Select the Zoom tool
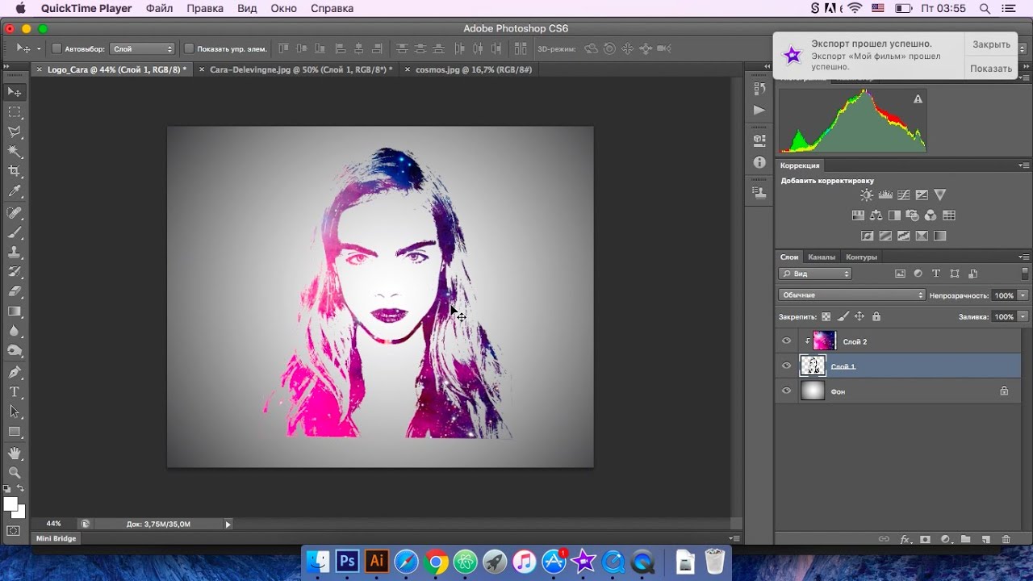The width and height of the screenshot is (1033, 581). click(15, 473)
